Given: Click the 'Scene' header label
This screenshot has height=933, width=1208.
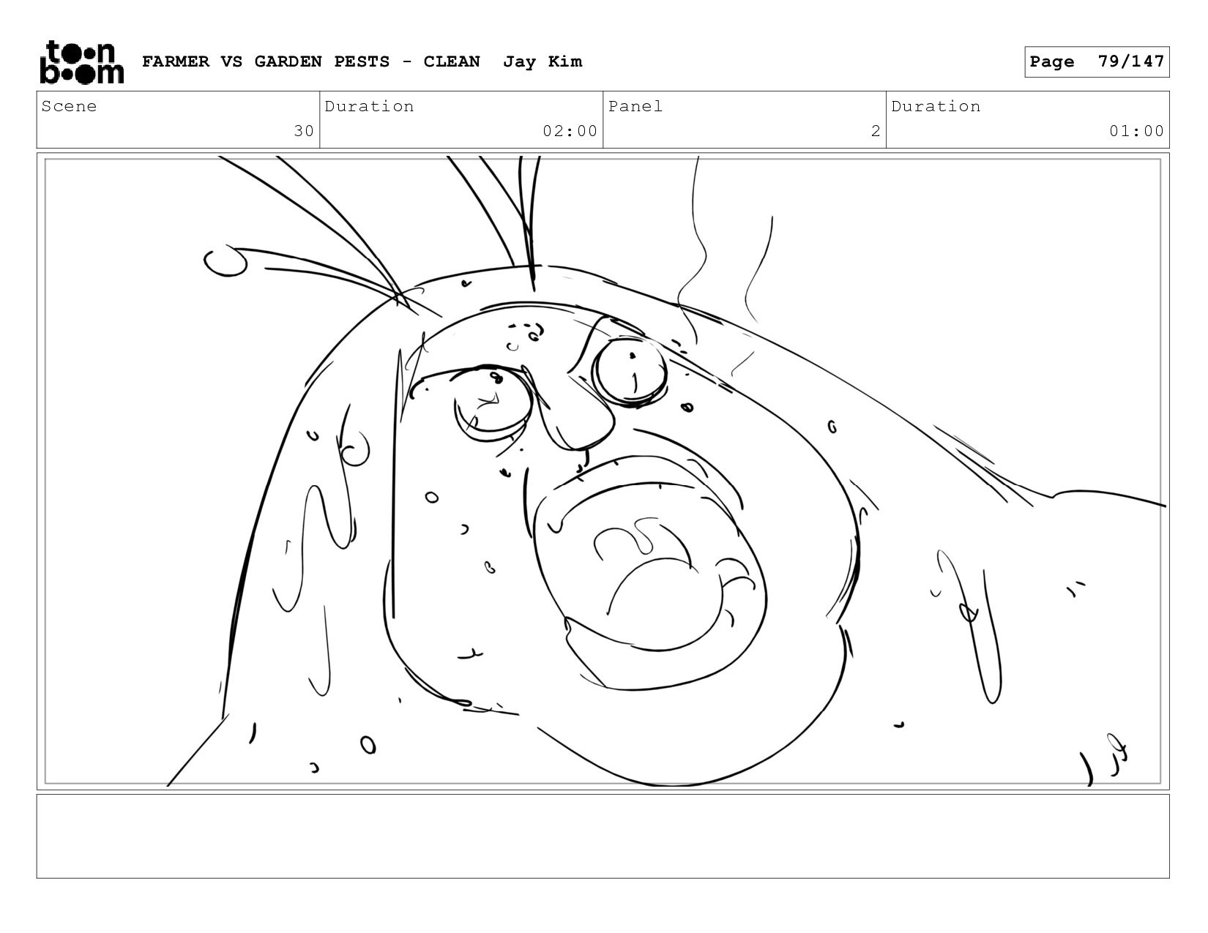Looking at the screenshot, I should [x=69, y=106].
